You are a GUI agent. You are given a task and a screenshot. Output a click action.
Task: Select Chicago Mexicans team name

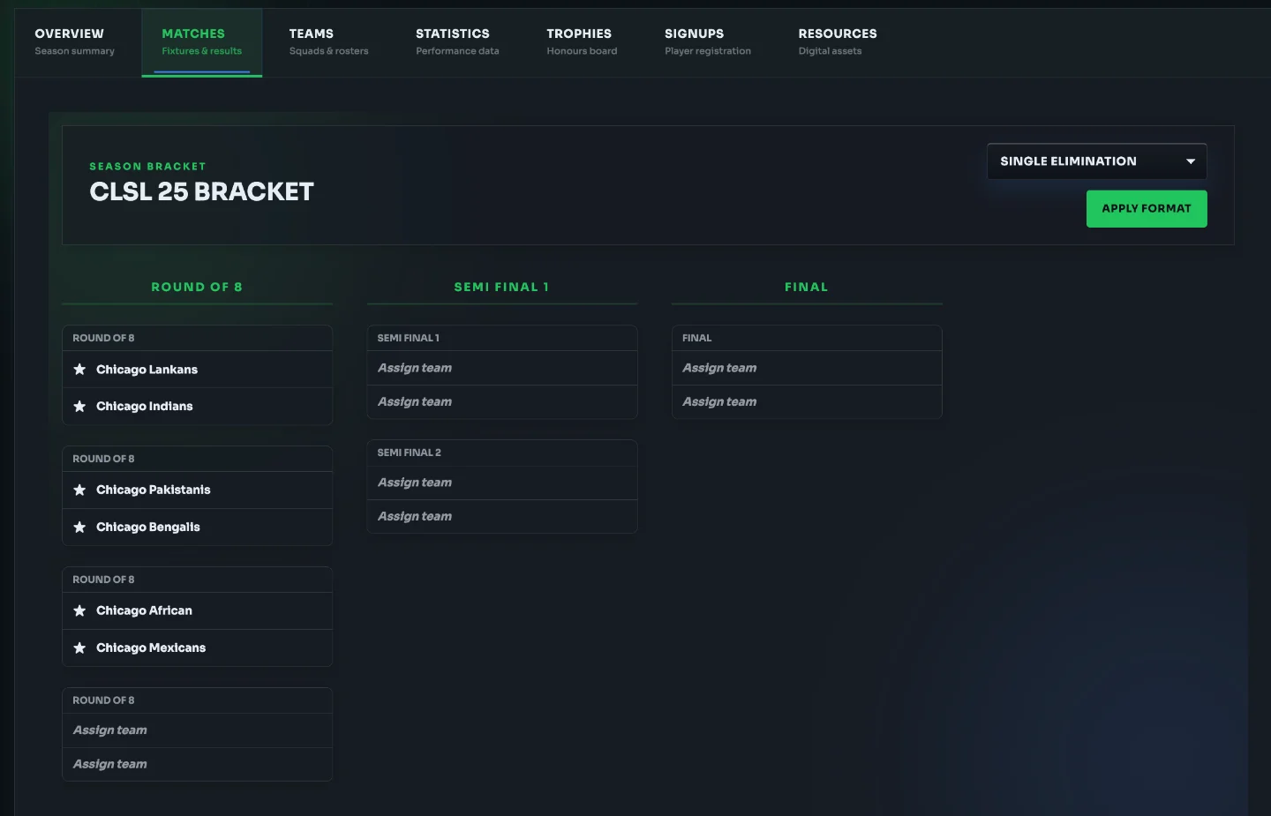tap(151, 648)
